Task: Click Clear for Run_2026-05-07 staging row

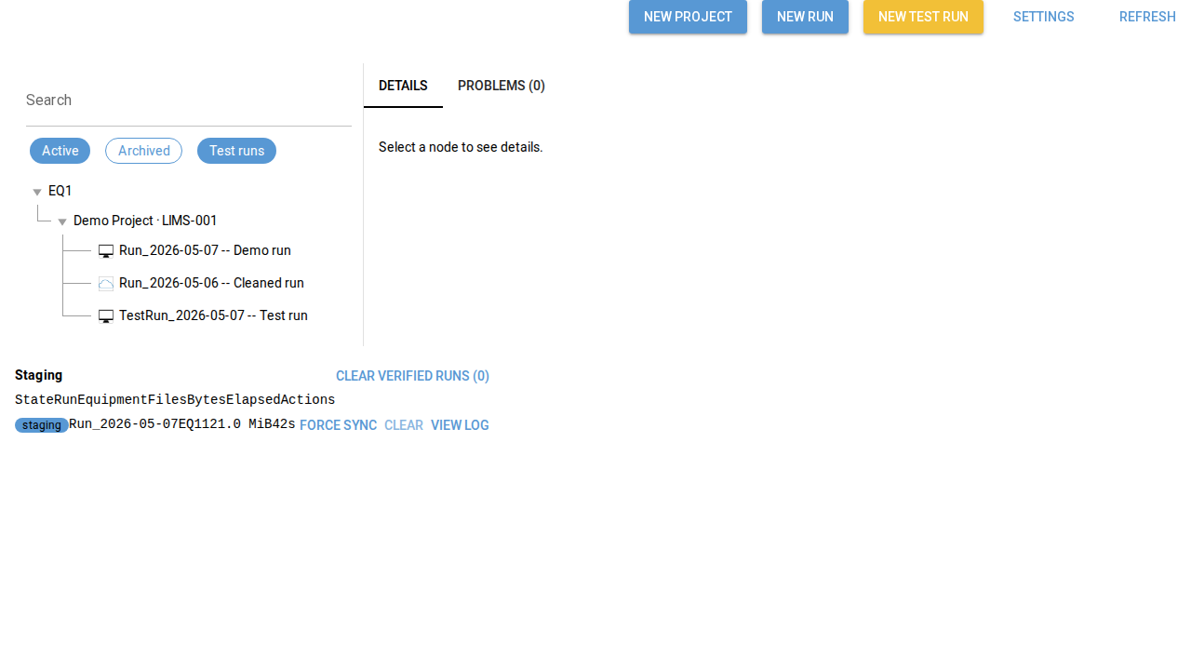Action: pos(404,425)
